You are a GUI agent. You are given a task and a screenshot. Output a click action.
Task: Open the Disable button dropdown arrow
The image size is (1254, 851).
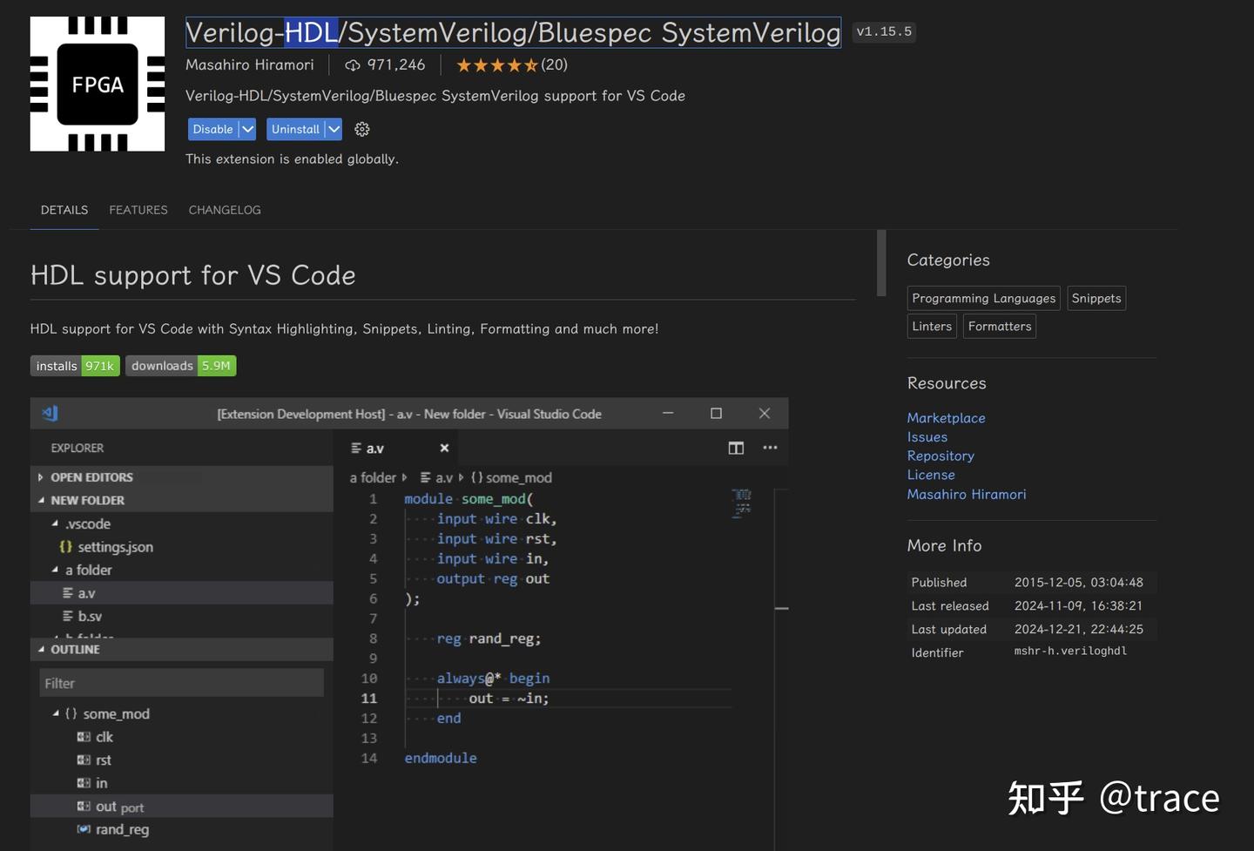point(248,128)
